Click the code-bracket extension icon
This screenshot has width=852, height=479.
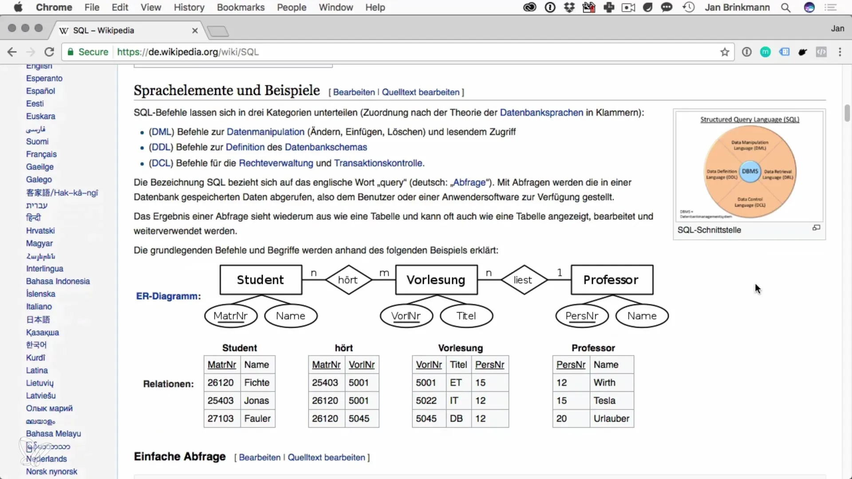[x=821, y=52]
